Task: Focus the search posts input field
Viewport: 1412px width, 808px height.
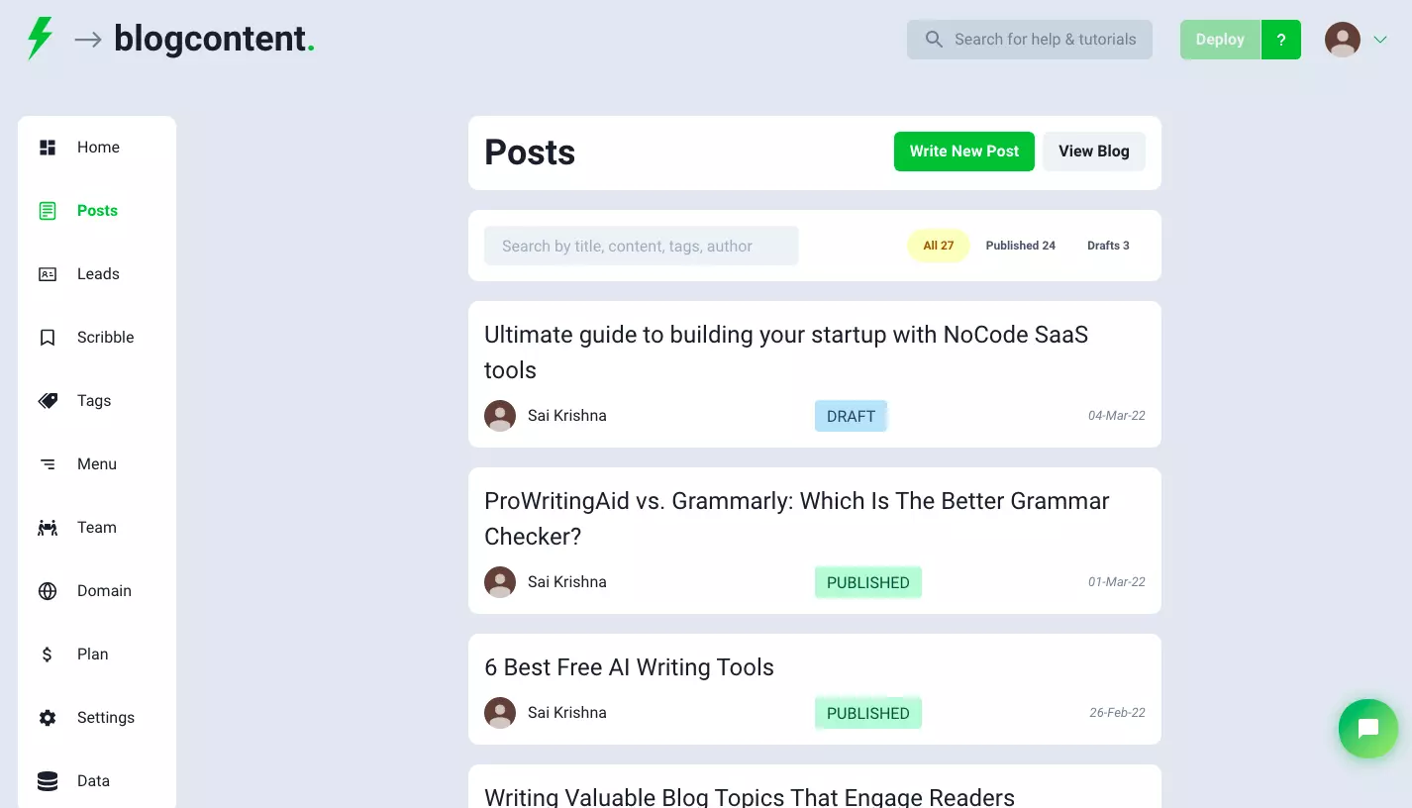Action: pyautogui.click(x=641, y=245)
